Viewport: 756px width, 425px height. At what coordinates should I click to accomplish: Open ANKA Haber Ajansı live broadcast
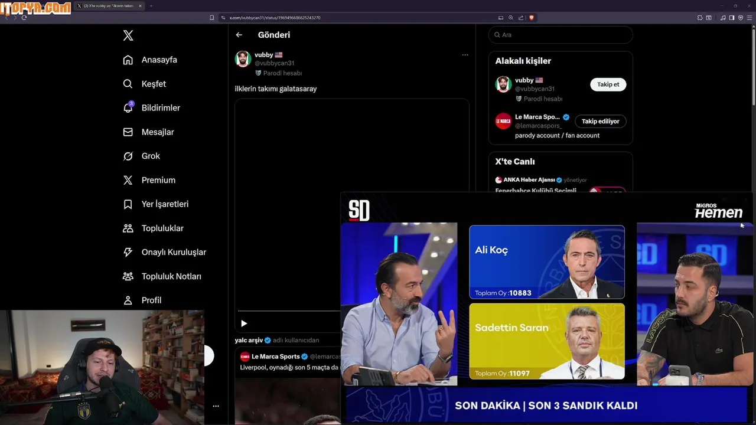(529, 179)
